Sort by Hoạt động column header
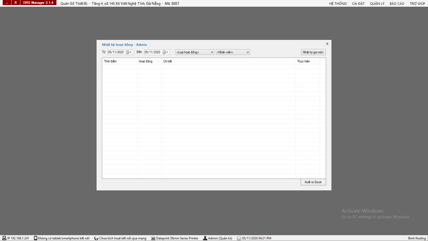The image size is (428, 241). click(150, 61)
